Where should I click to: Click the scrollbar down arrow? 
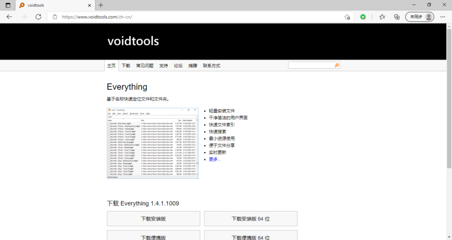coord(449,237)
